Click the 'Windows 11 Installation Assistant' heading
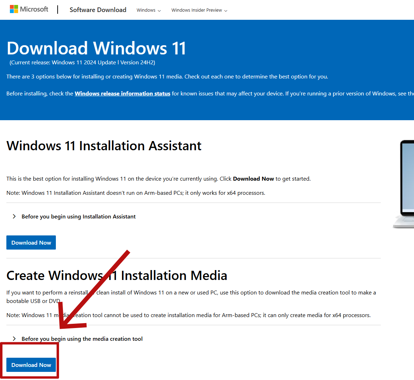 pos(104,146)
